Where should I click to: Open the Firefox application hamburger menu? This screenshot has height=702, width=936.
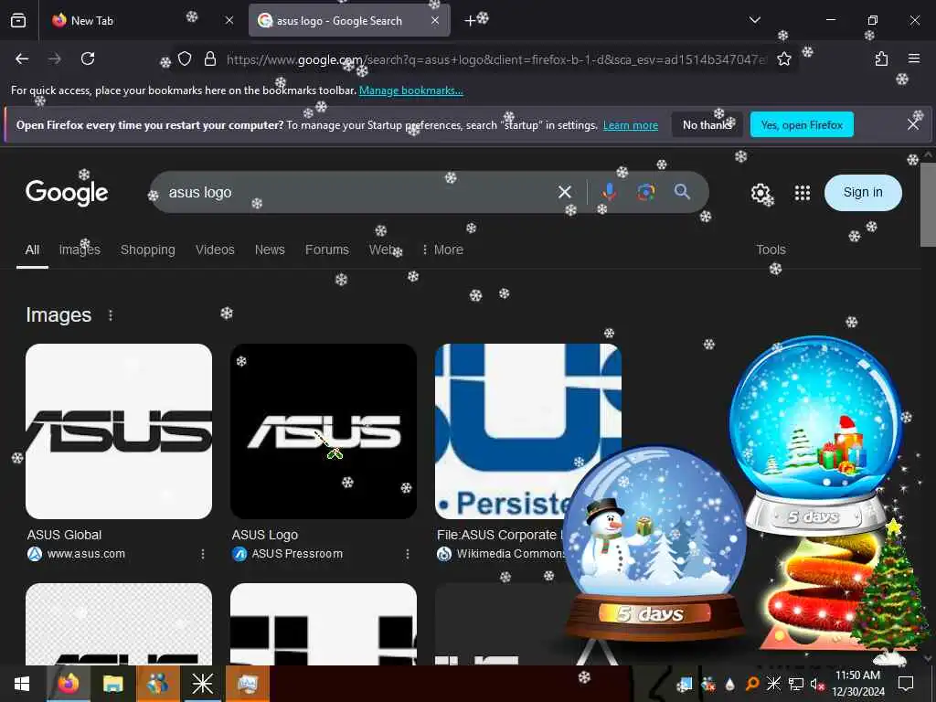point(914,58)
